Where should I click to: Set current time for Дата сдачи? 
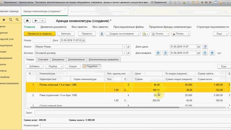pyautogui.click(x=205, y=47)
